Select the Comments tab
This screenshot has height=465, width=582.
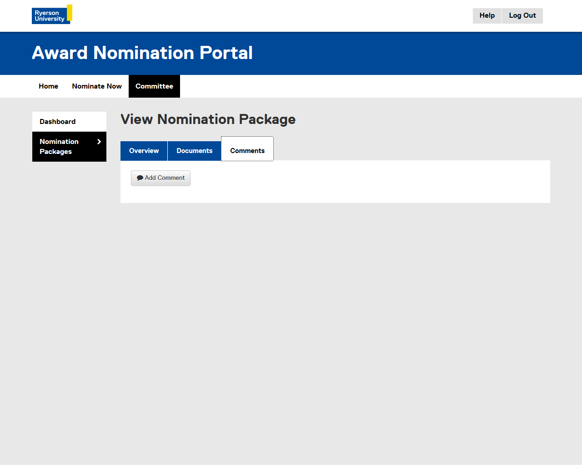tap(247, 151)
